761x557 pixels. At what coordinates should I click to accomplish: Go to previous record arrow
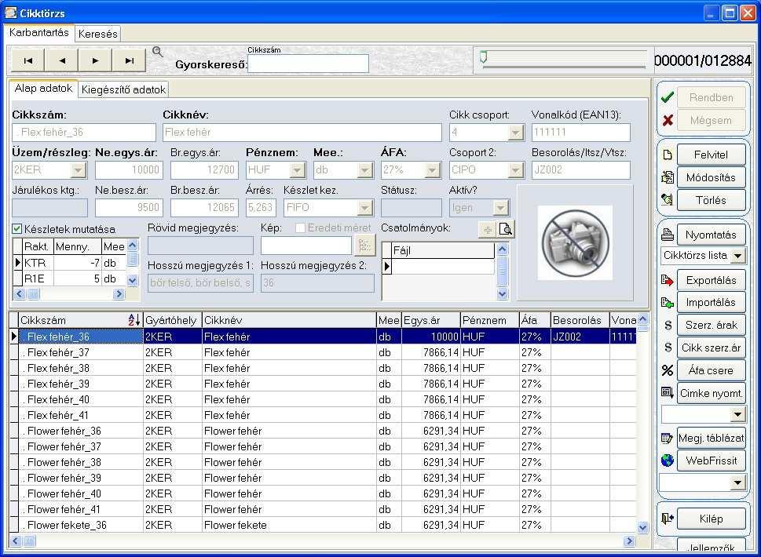tap(61, 60)
